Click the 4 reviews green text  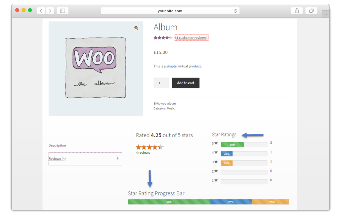pos(143,153)
